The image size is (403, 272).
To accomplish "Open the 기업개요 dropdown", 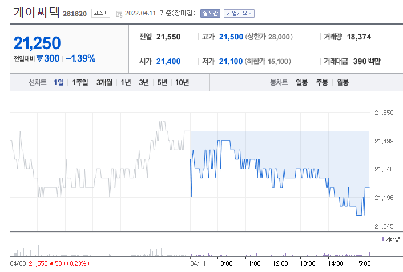I will pyautogui.click(x=239, y=13).
